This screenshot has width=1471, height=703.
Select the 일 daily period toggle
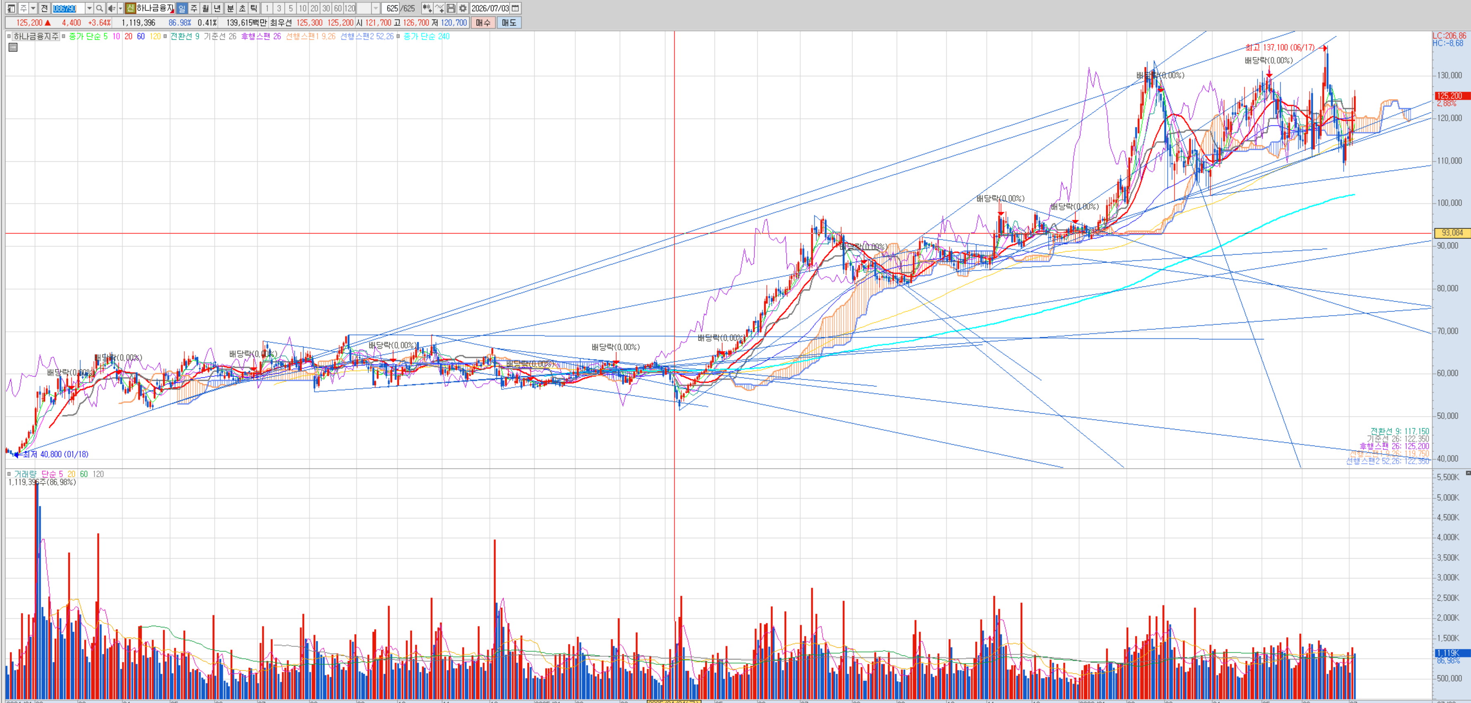[x=182, y=9]
